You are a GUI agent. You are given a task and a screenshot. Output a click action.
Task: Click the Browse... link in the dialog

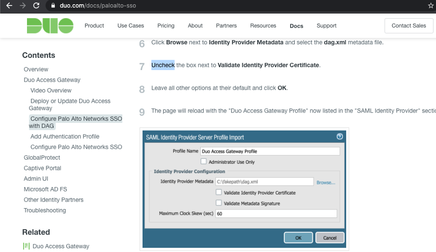click(326, 182)
